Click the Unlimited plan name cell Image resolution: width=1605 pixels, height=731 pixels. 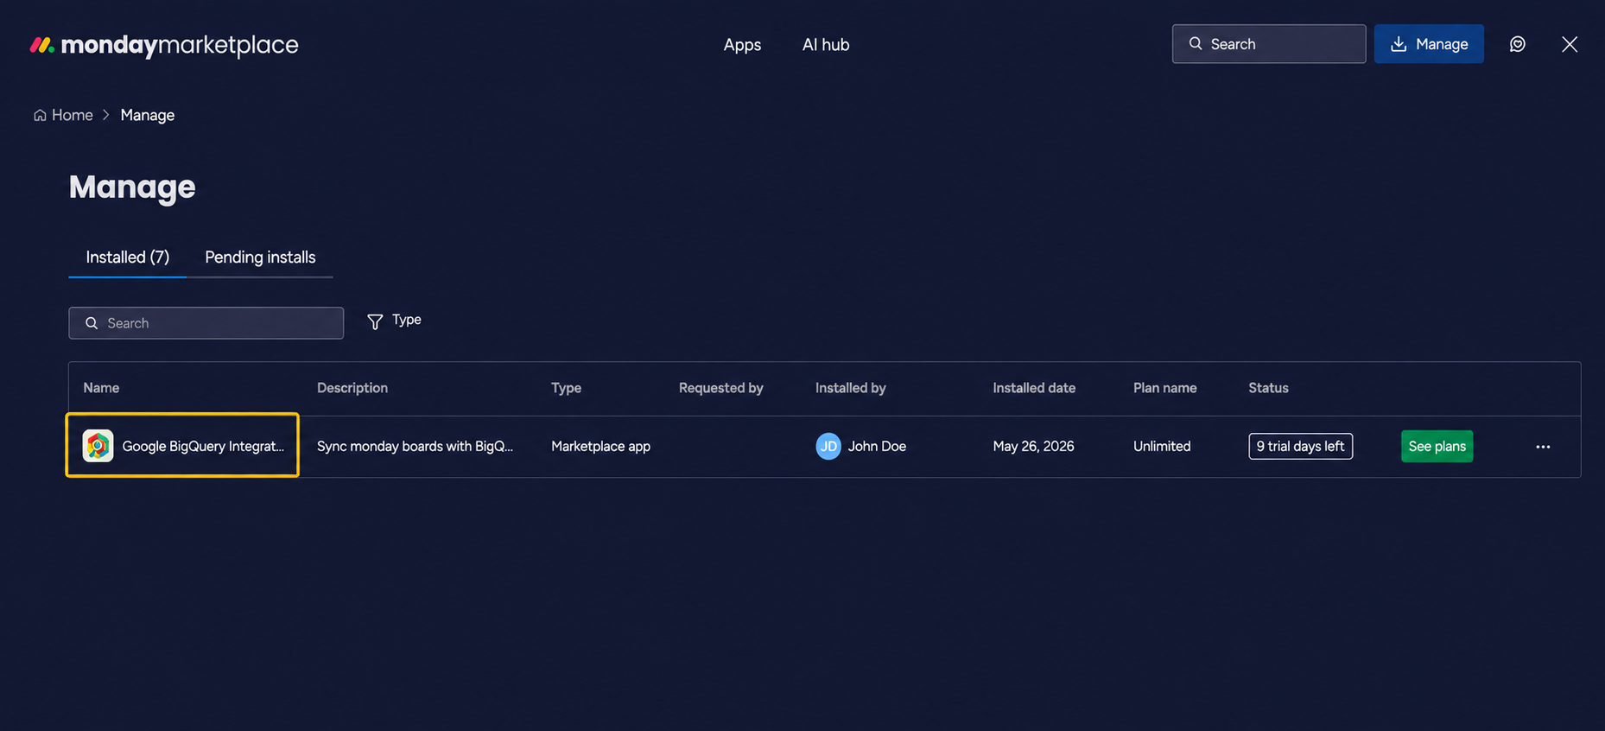point(1162,446)
